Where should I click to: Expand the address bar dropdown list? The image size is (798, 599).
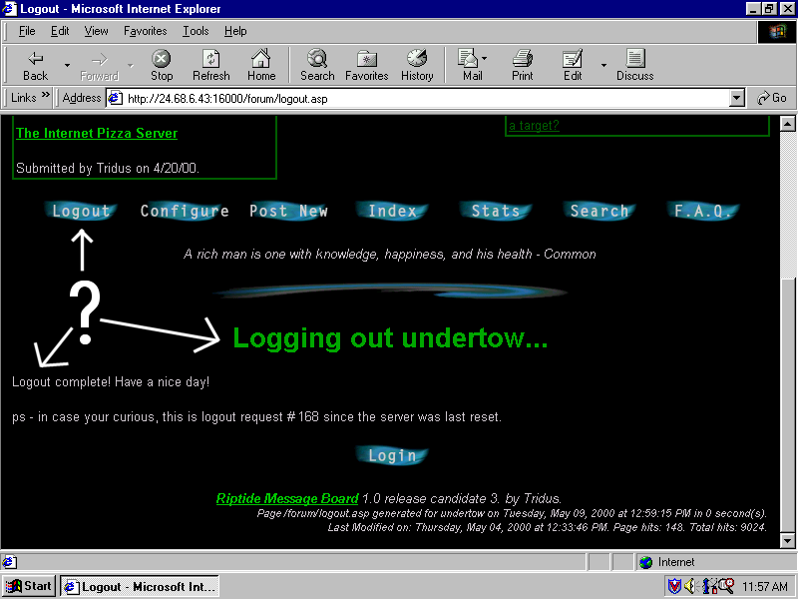point(737,98)
